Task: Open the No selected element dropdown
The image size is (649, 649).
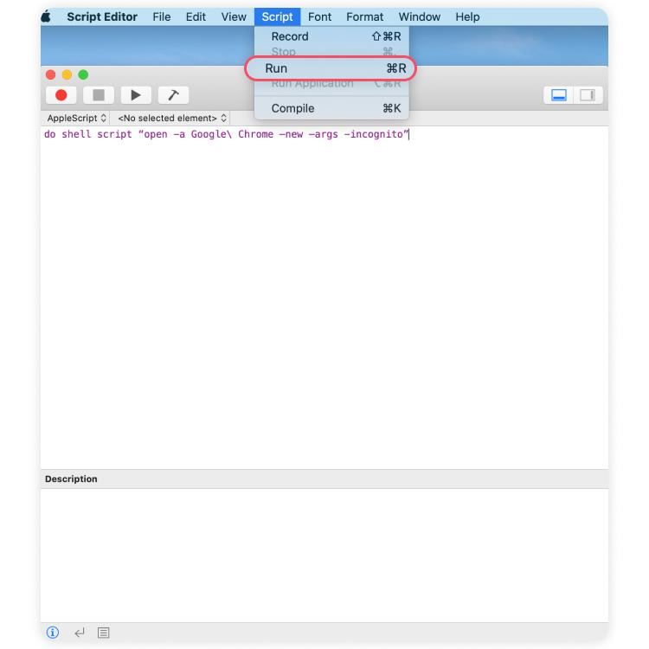Action: click(x=172, y=118)
